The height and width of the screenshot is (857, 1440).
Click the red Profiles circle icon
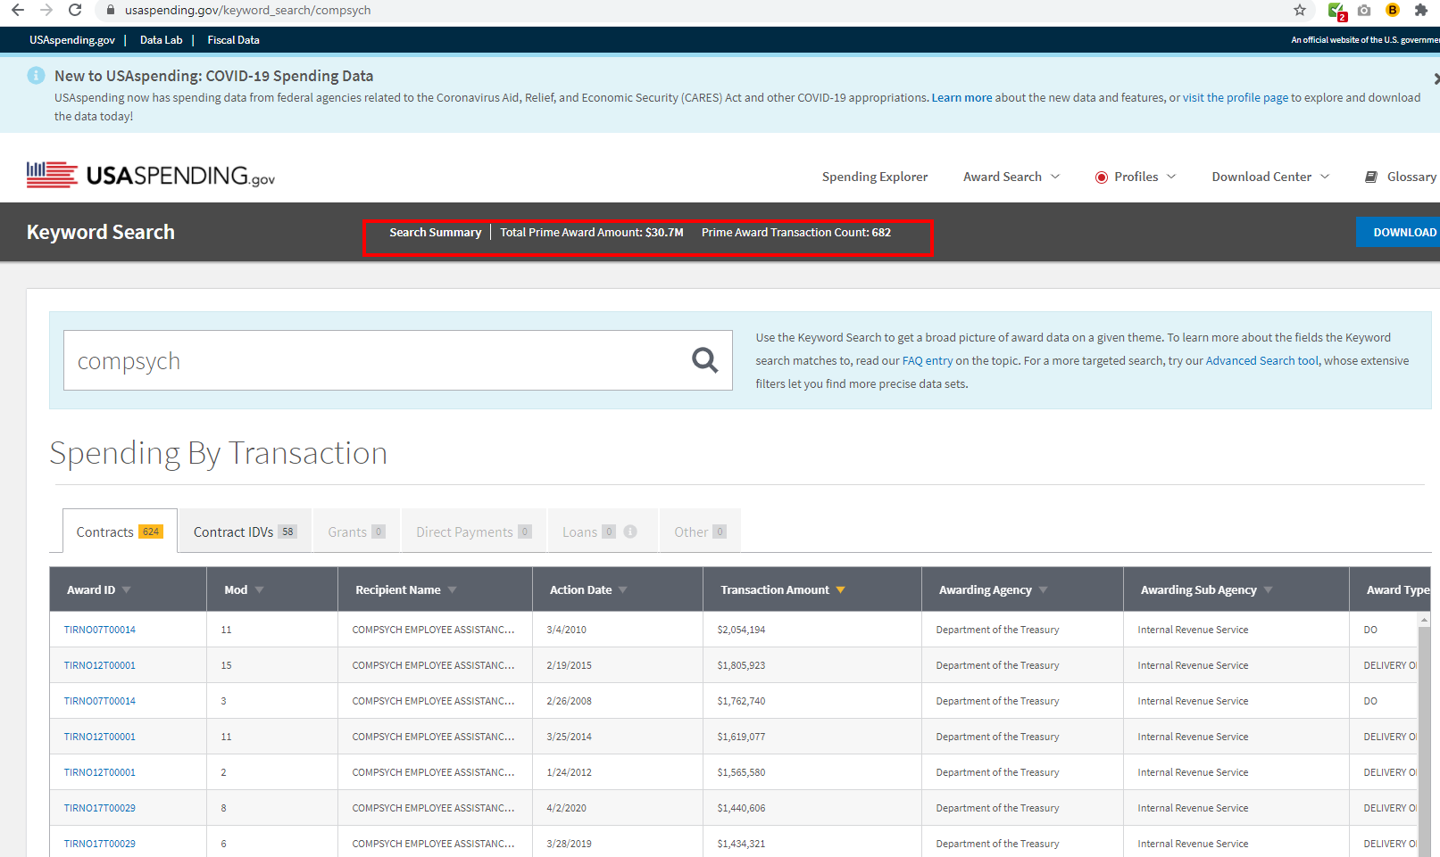[1102, 177]
